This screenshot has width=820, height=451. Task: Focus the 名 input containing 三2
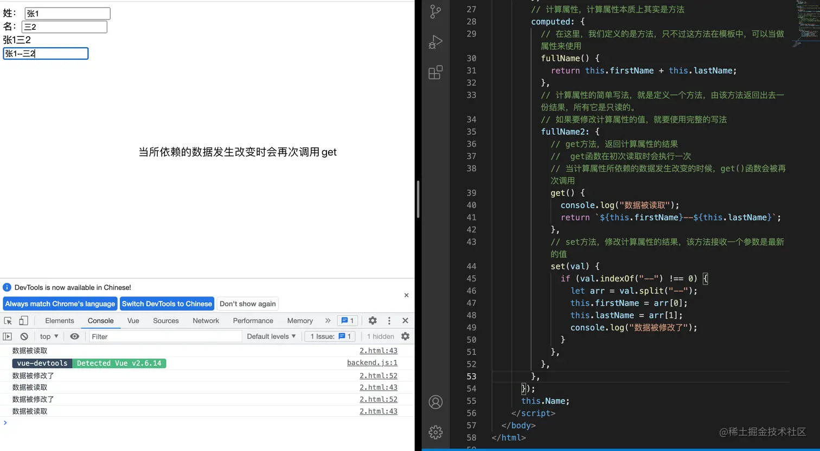point(65,27)
